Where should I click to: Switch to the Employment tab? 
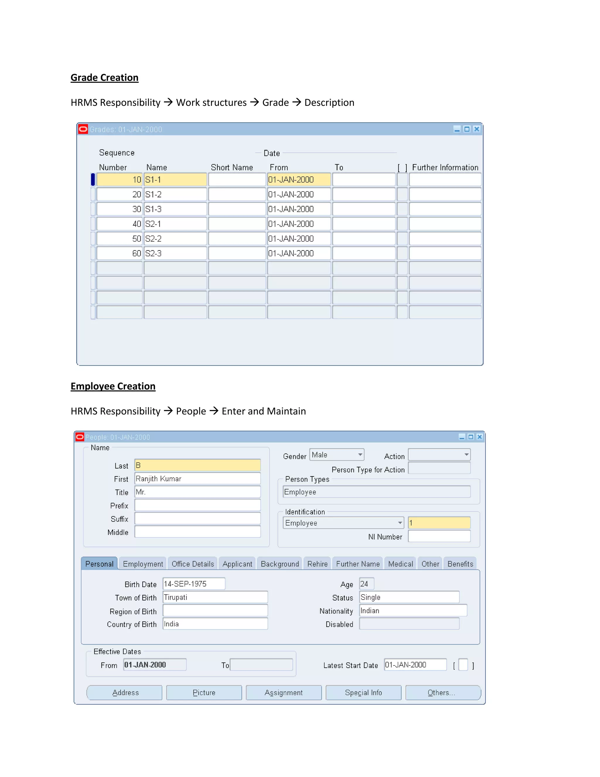(143, 564)
